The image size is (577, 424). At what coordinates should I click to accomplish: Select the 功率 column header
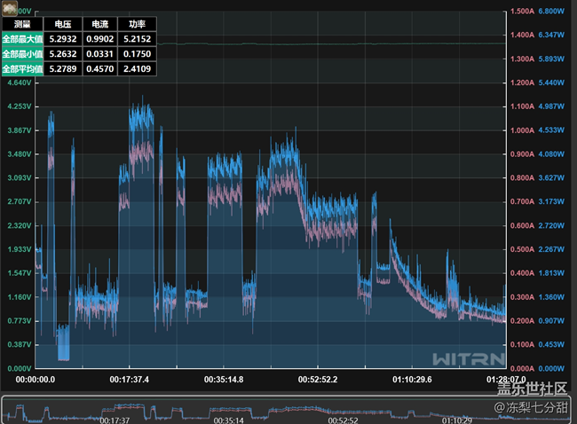pos(136,25)
